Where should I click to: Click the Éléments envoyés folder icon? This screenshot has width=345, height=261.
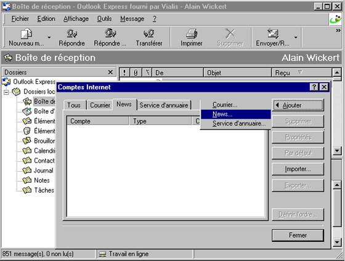point(27,121)
